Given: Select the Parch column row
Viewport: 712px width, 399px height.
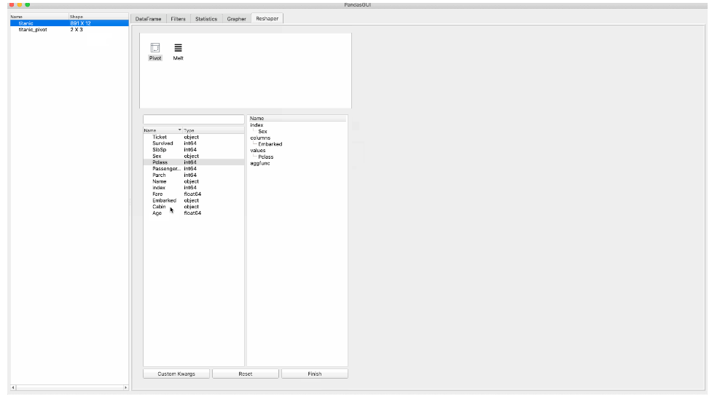Looking at the screenshot, I should [x=194, y=175].
